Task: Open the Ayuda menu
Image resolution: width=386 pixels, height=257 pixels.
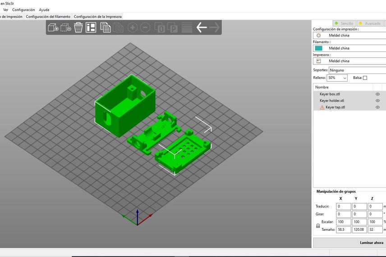Action: point(44,10)
